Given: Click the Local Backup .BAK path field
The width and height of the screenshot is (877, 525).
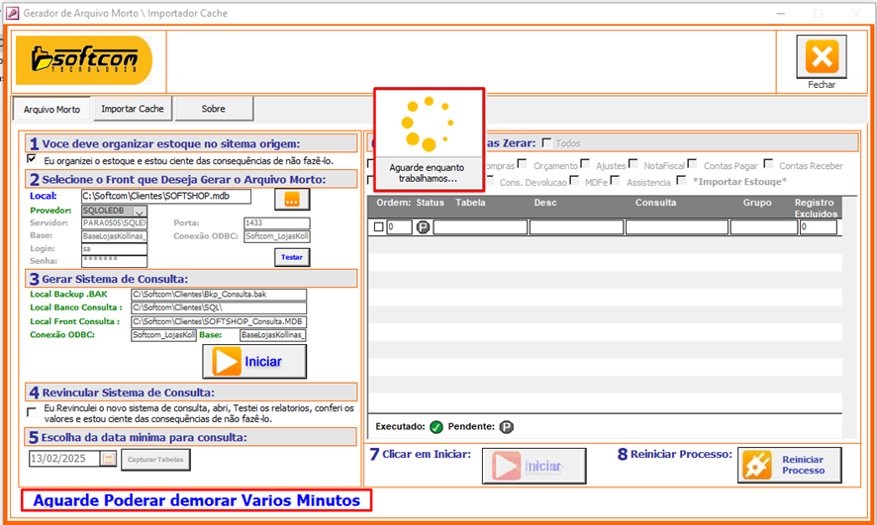Looking at the screenshot, I should (x=218, y=295).
